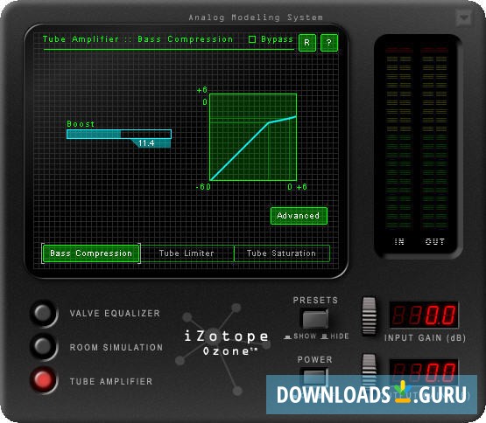Click the Tube Amplifier :: Bass Compression title
486x423 pixels.
(x=137, y=39)
